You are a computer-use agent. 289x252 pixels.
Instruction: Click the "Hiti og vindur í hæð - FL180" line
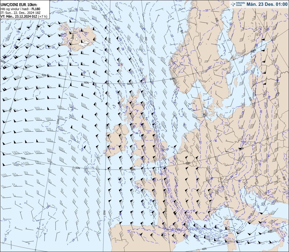click(21, 9)
